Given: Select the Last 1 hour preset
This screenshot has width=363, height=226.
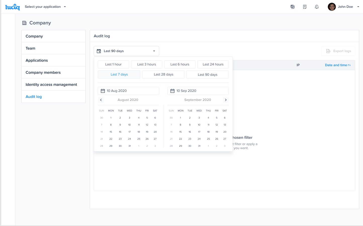Looking at the screenshot, I should click(x=113, y=64).
